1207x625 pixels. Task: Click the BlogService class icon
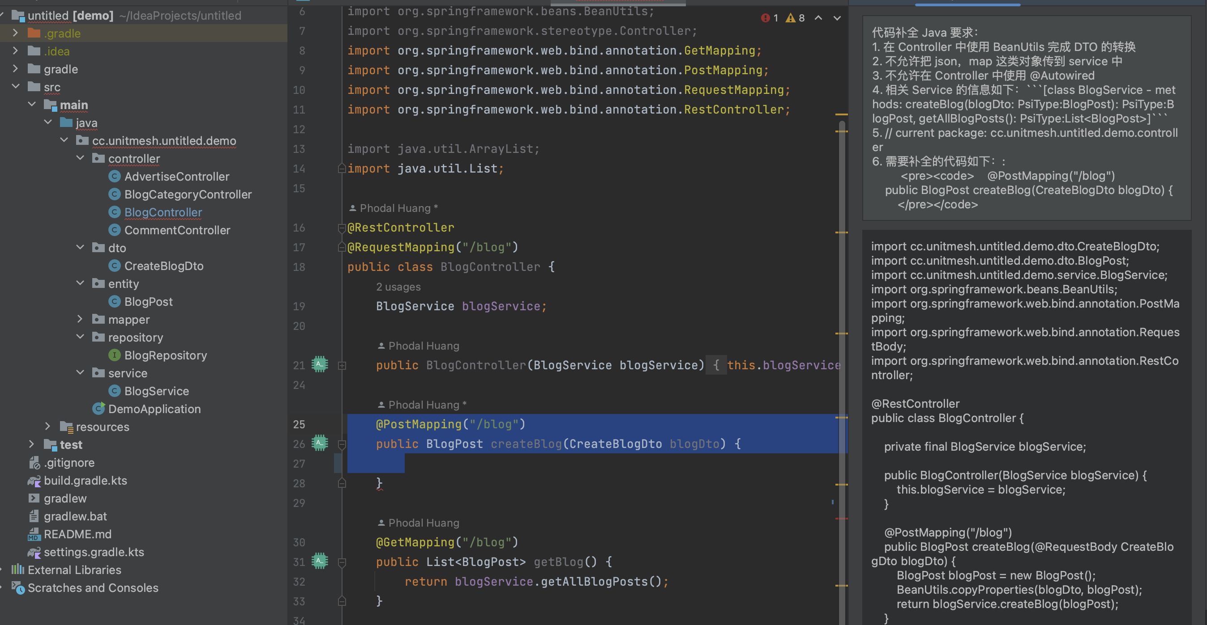pos(114,391)
